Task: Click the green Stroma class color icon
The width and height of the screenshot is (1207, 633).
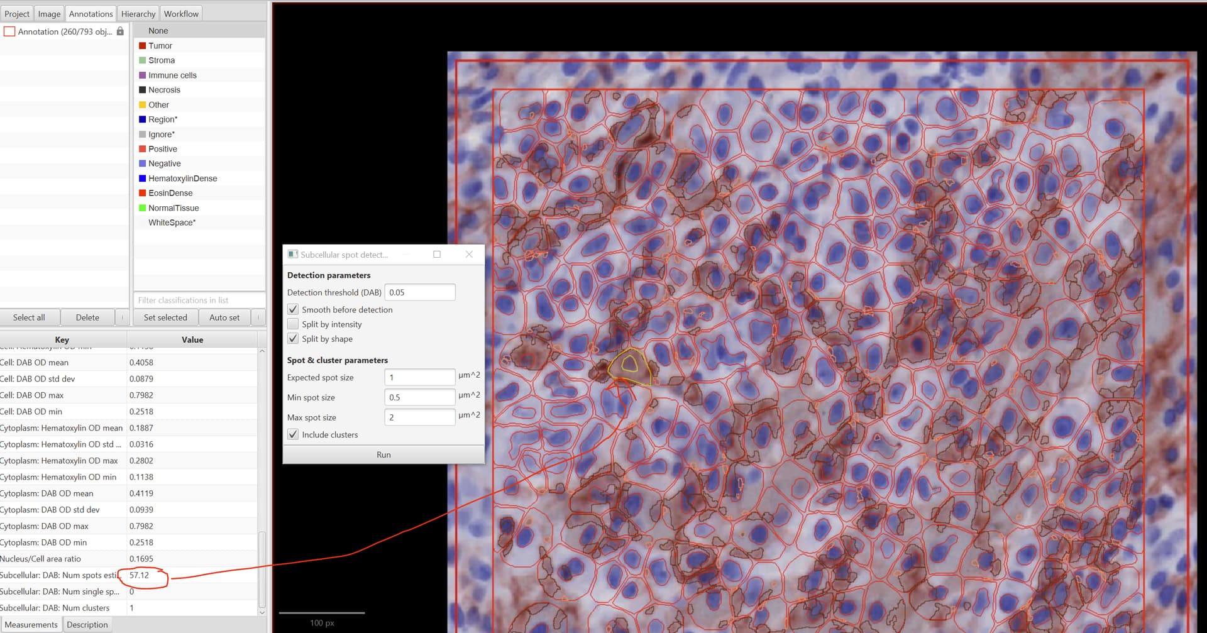Action: click(x=142, y=60)
